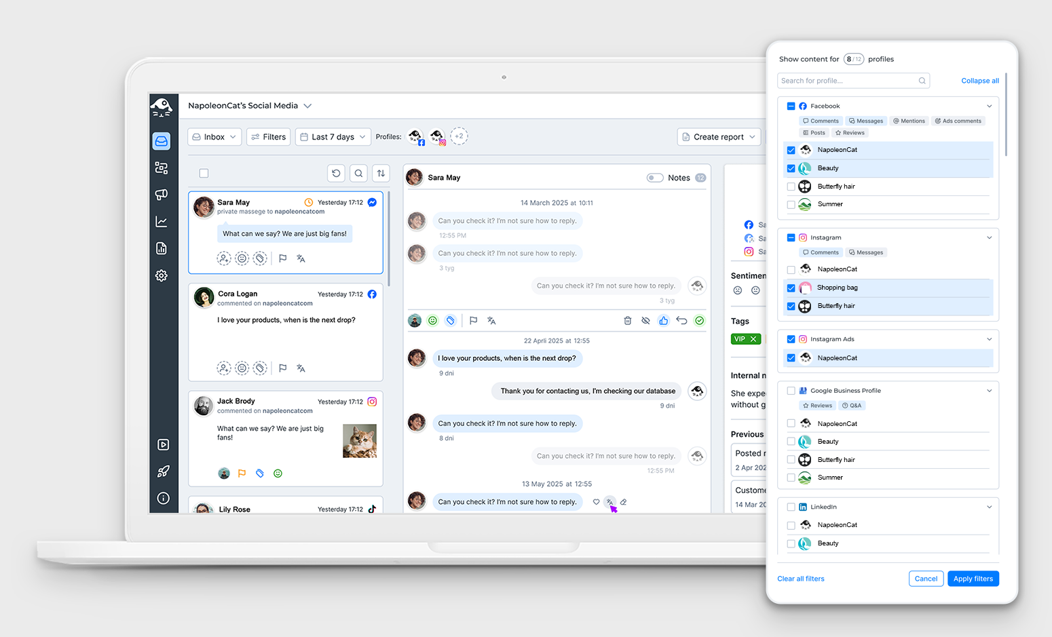Like the message with the thumbs-up icon
Image resolution: width=1052 pixels, height=637 pixels.
[x=664, y=321]
